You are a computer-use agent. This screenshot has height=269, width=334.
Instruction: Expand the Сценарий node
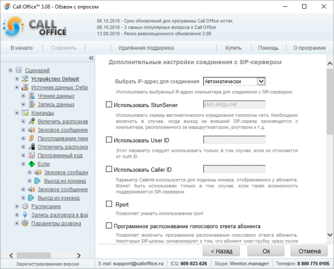10,70
